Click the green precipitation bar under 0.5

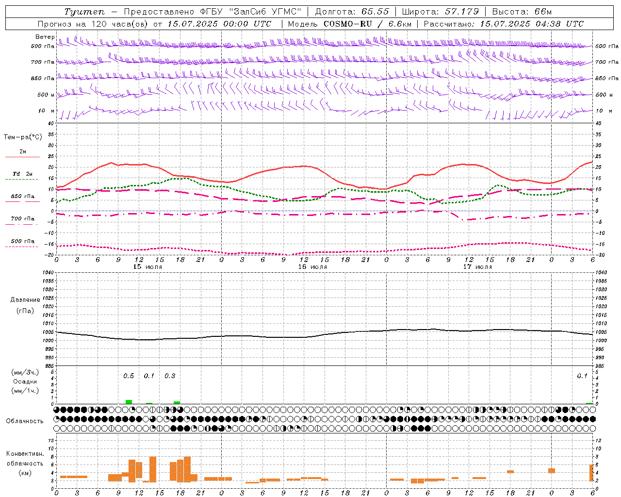(x=129, y=402)
